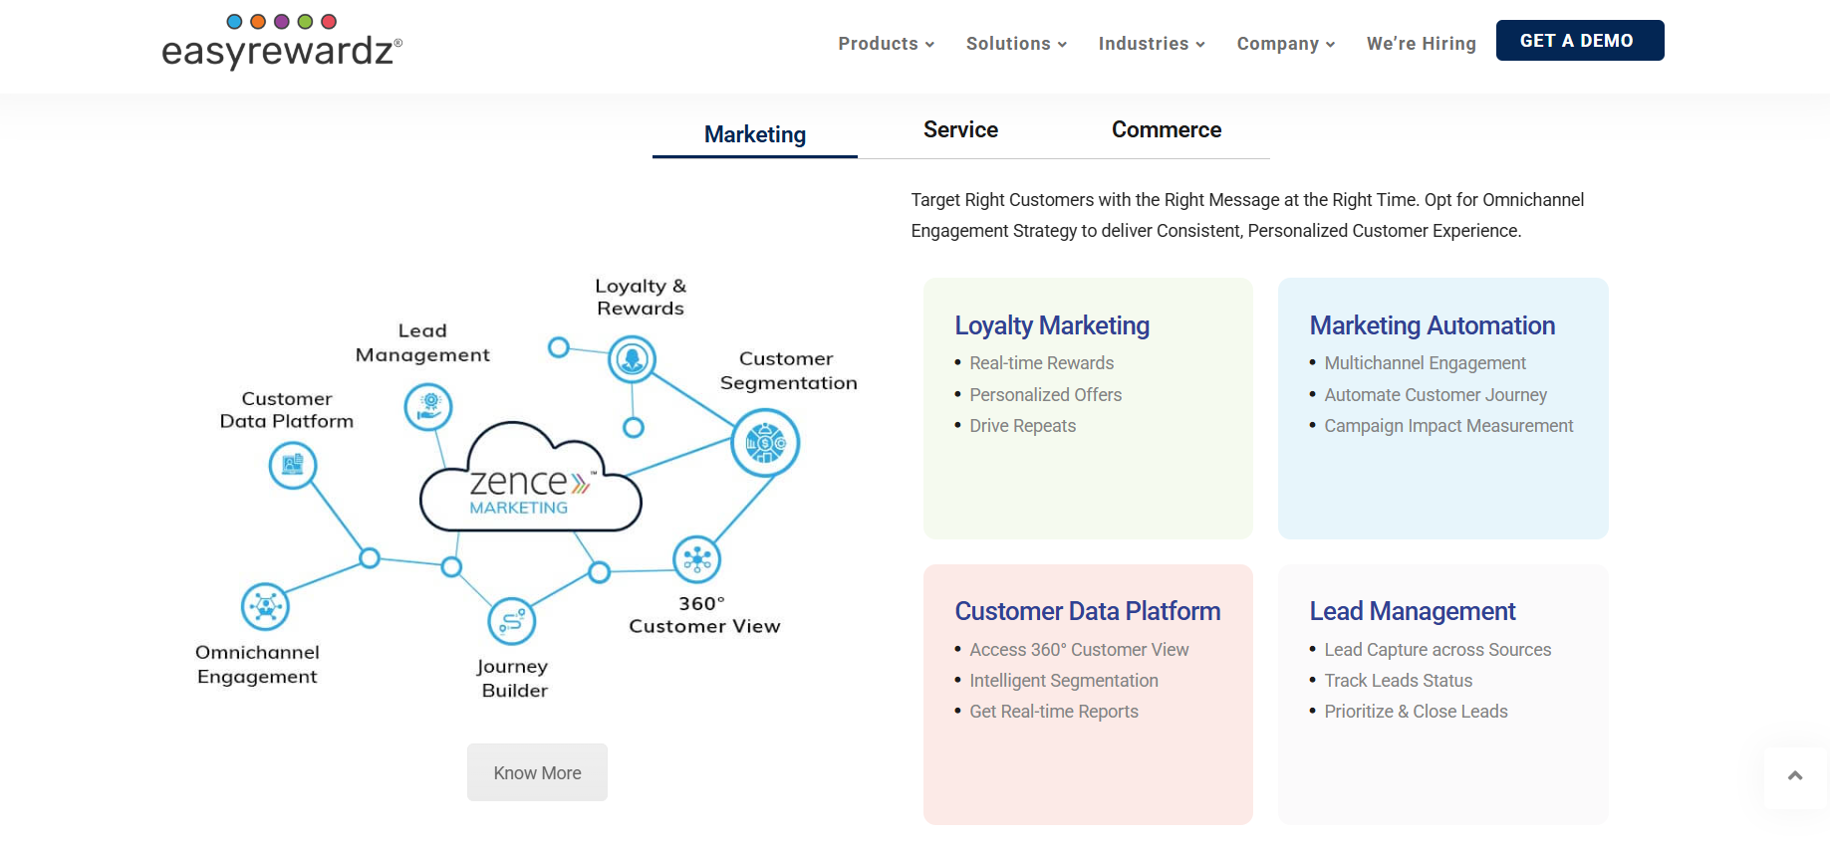Switch to the Service tab
This screenshot has height=844, width=1830.
[x=960, y=130]
